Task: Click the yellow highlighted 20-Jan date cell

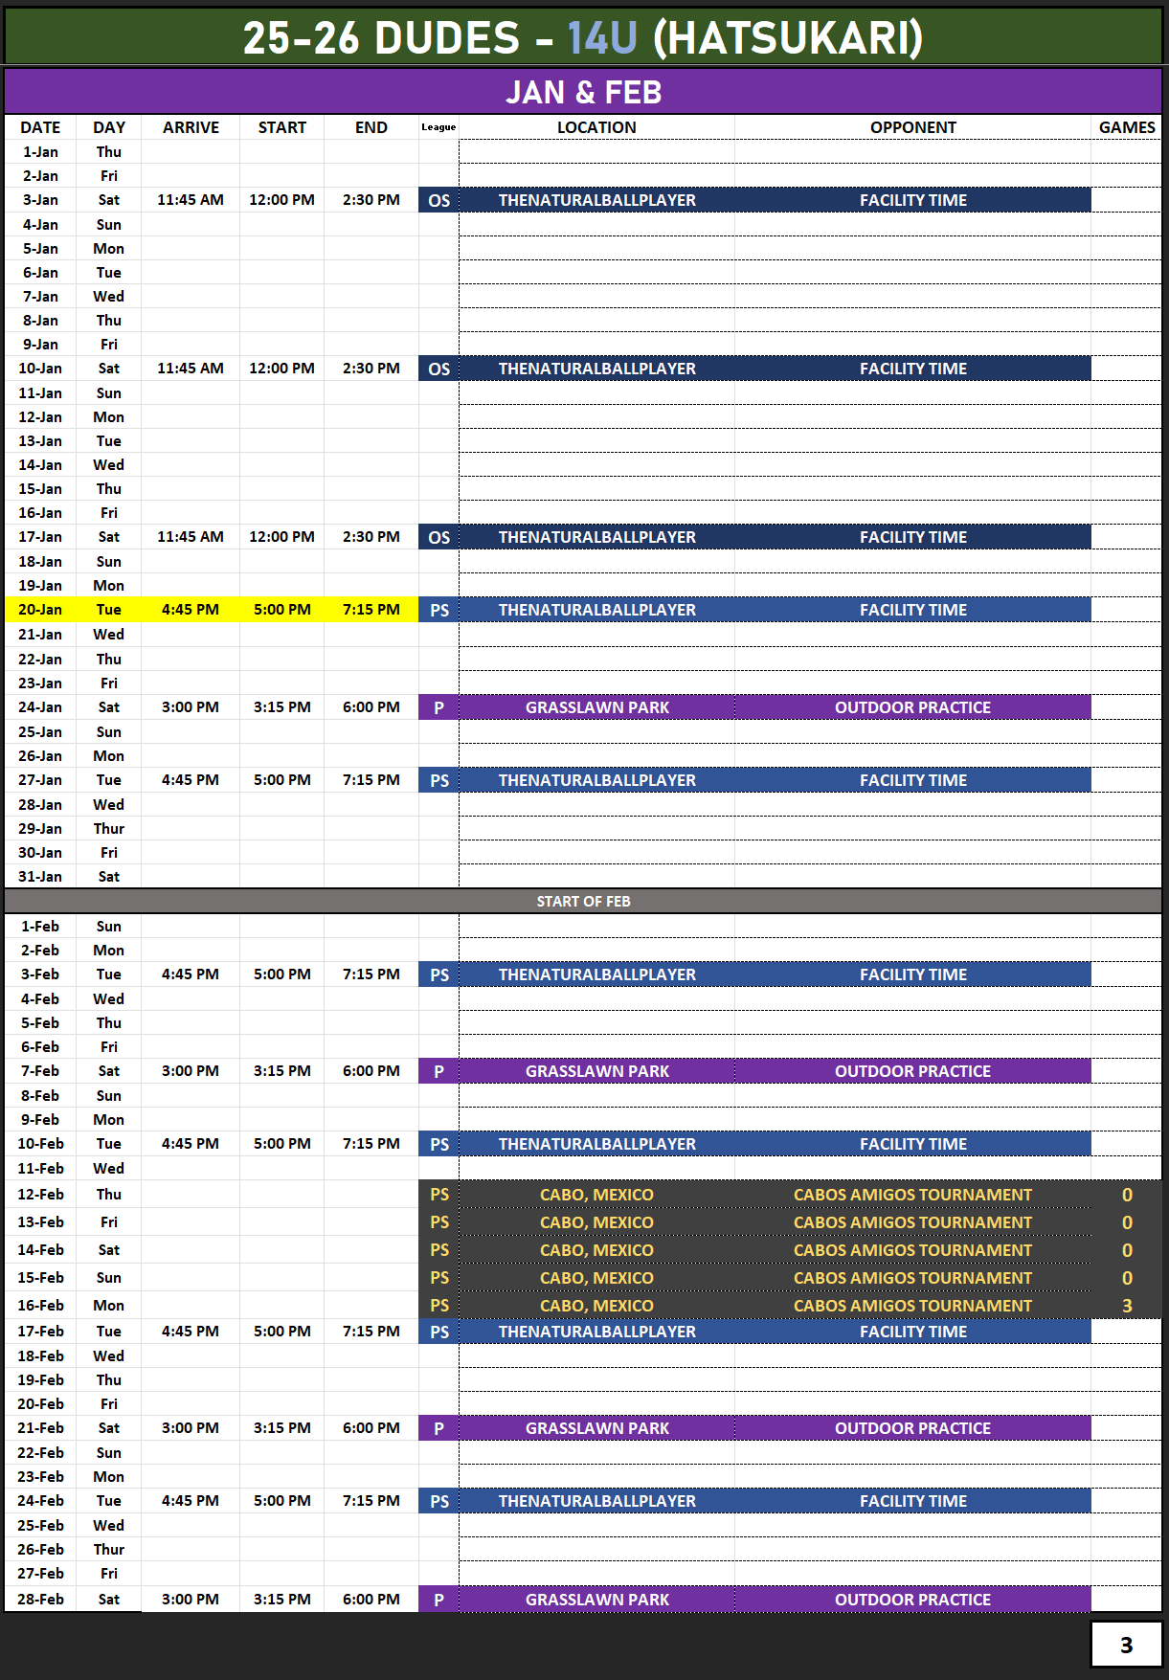Action: tap(40, 610)
